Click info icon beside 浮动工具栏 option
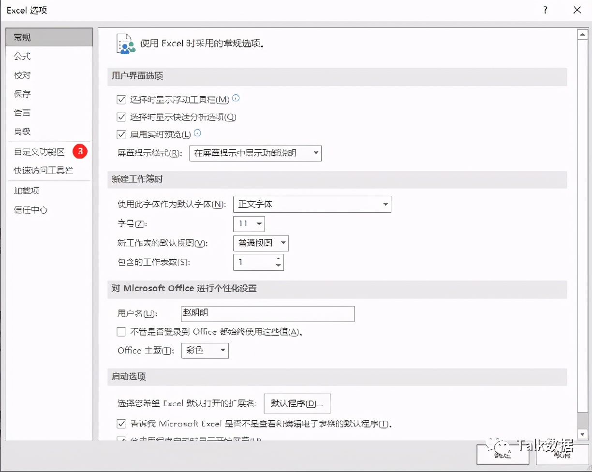 coord(236,99)
